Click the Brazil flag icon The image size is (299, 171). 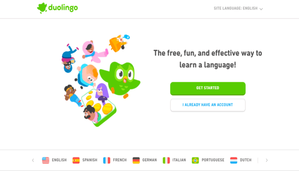coord(195,160)
